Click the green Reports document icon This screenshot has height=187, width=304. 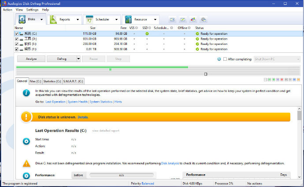click(53, 19)
